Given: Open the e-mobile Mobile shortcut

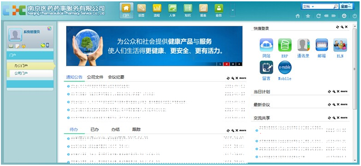Looking at the screenshot, I should (285, 70).
